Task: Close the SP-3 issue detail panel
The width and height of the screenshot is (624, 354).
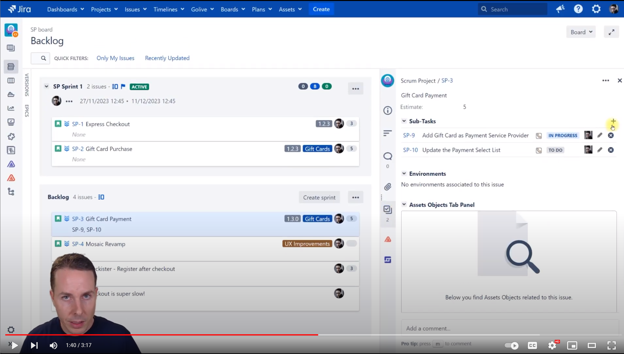Action: click(x=619, y=81)
